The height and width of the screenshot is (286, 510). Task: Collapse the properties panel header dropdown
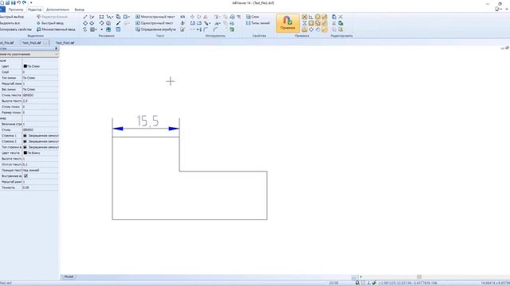pyautogui.click(x=57, y=54)
